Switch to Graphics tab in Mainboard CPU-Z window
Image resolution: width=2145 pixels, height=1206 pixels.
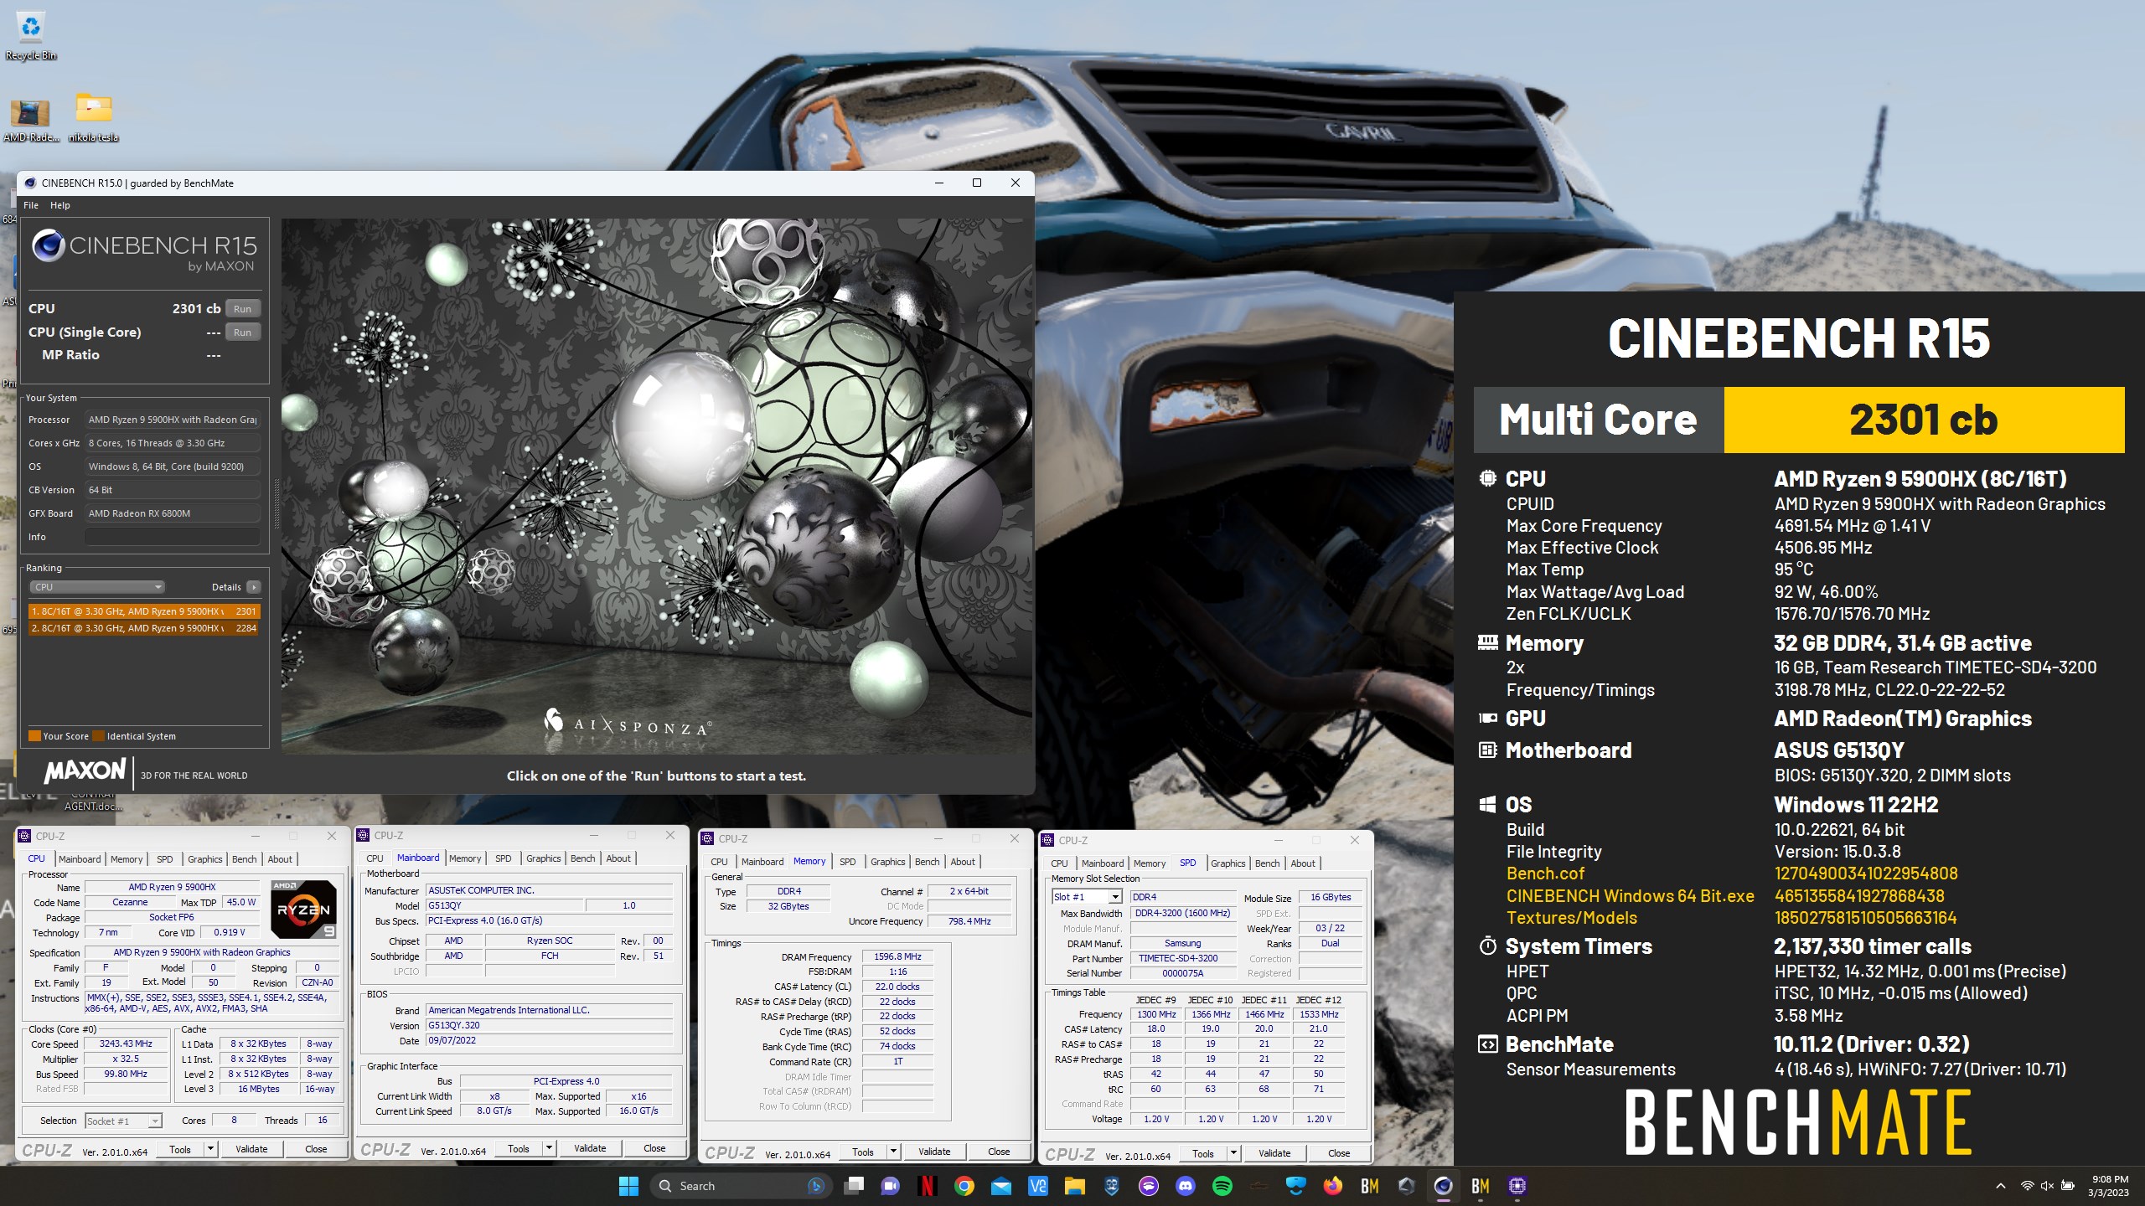(543, 858)
